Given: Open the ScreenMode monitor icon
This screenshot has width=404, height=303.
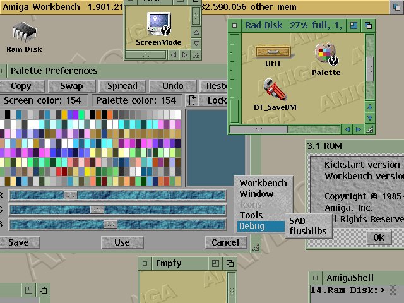Looking at the screenshot, I should [x=158, y=25].
